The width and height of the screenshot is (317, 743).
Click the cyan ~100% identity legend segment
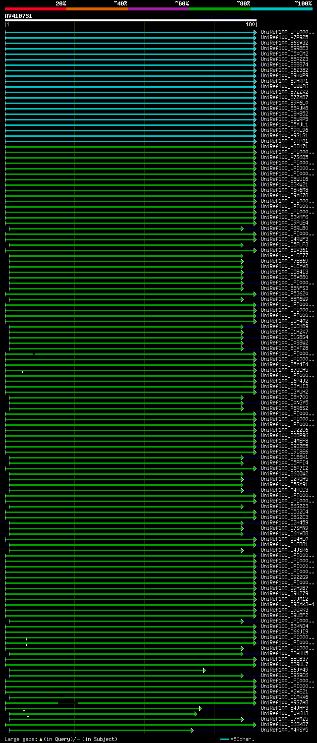(281, 8)
